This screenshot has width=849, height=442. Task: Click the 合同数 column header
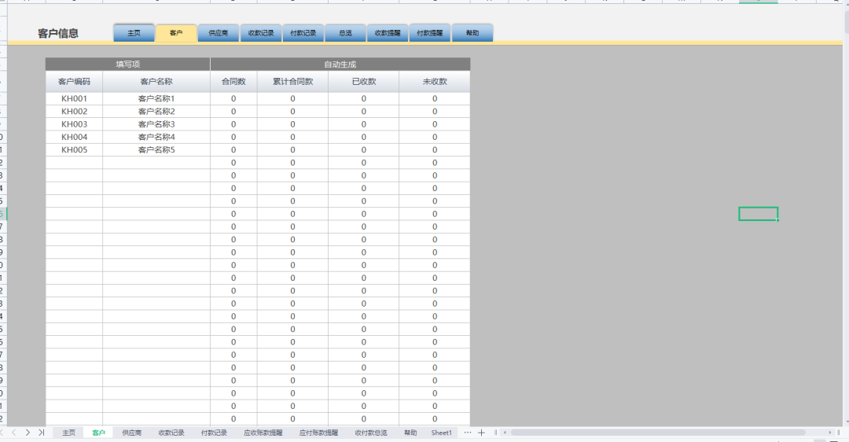click(x=233, y=81)
